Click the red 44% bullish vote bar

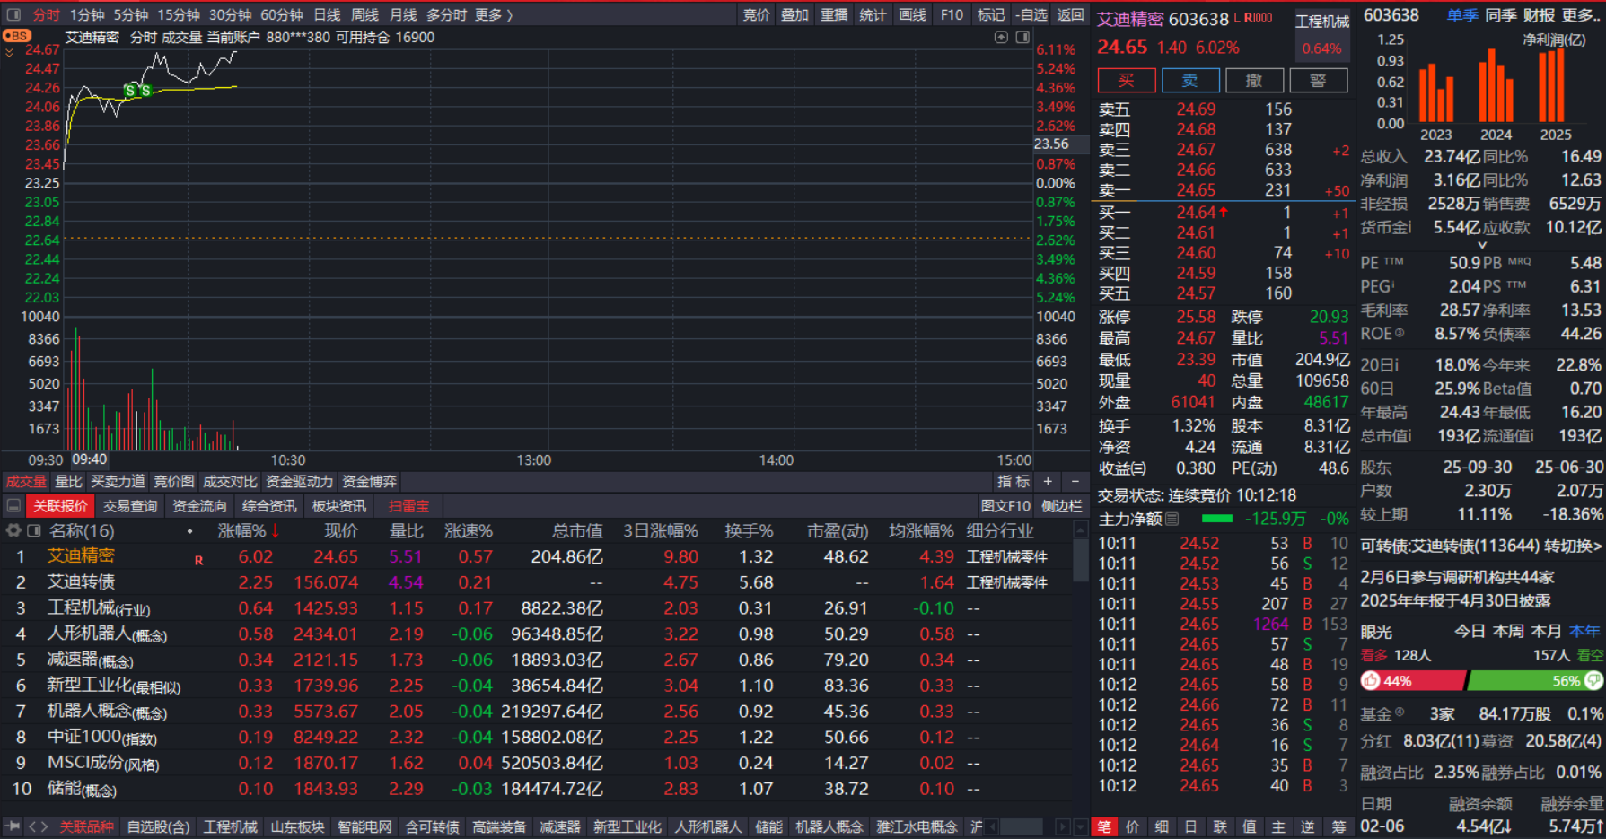1414,681
